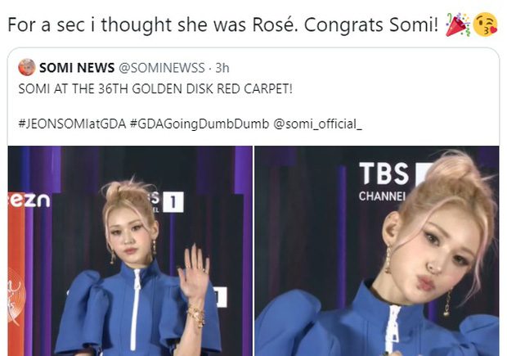507x356 pixels.
Task: Open the #GDAGoingDumbDumb hashtag
Action: (x=200, y=124)
